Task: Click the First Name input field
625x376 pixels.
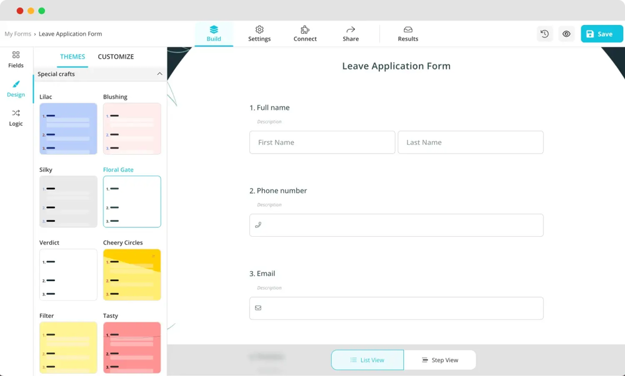Action: click(322, 142)
